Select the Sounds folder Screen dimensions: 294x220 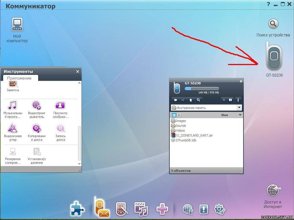point(179,126)
